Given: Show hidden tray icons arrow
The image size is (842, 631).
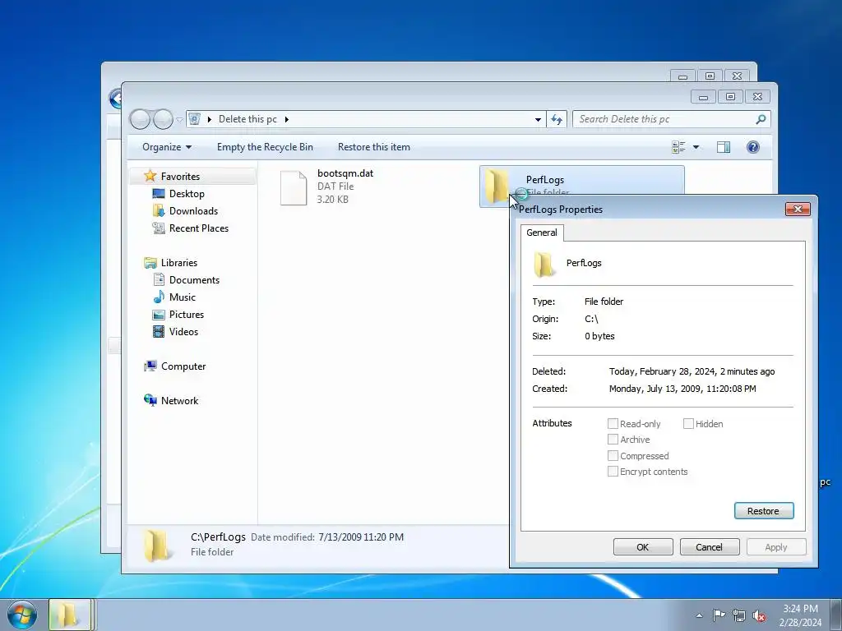Looking at the screenshot, I should [x=699, y=616].
